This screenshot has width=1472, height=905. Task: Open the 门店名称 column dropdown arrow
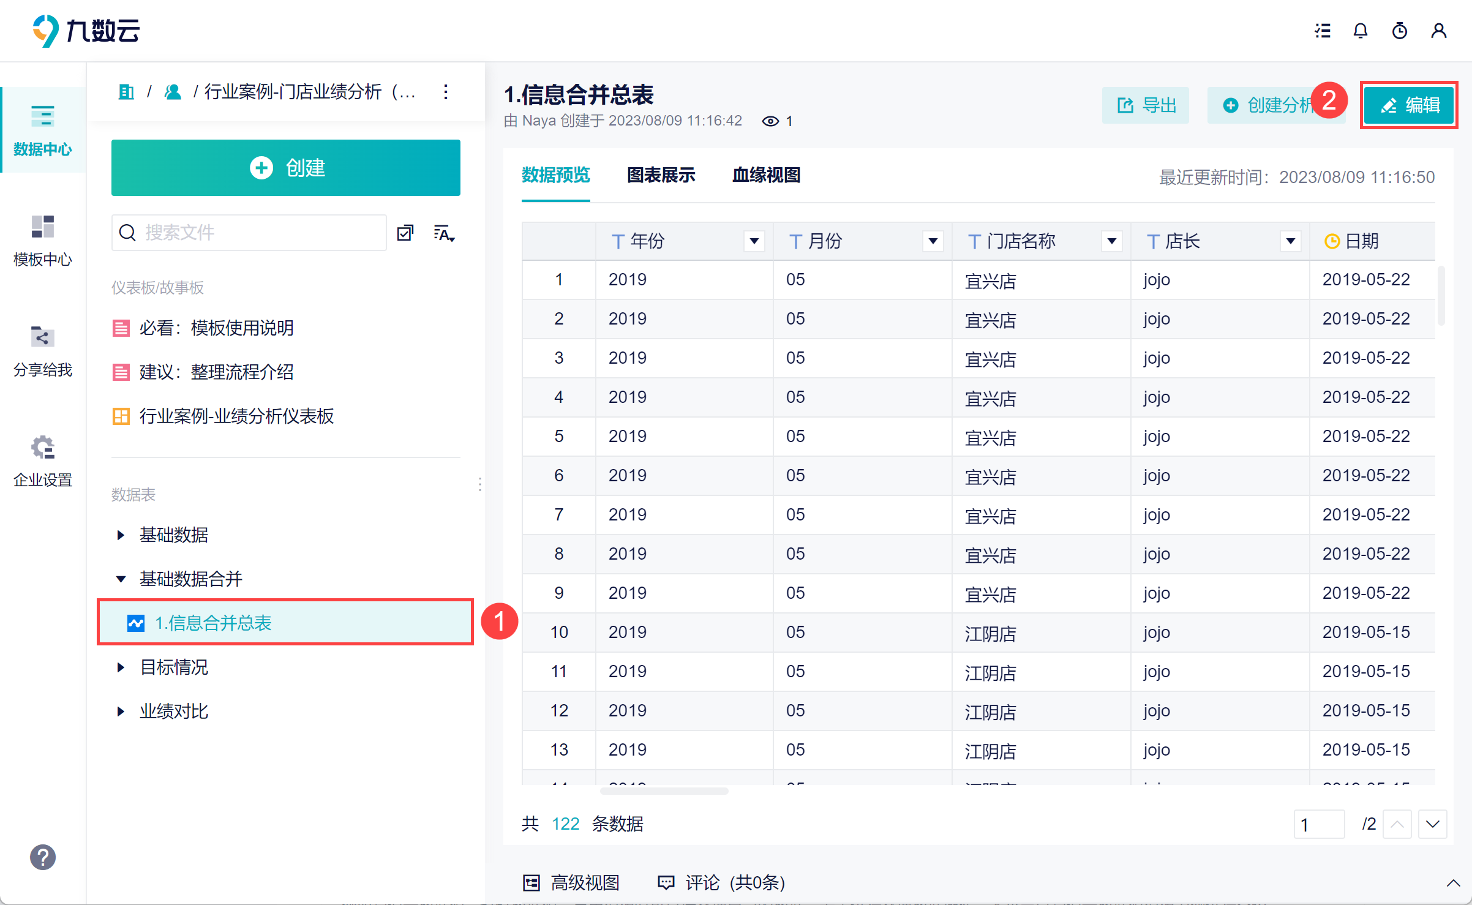(1112, 241)
